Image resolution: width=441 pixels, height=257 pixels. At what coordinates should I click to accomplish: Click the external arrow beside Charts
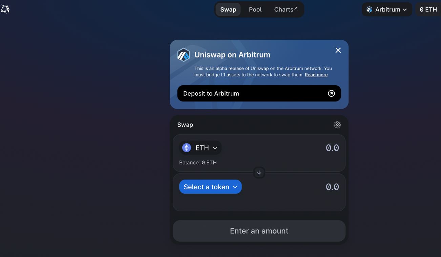pyautogui.click(x=296, y=8)
